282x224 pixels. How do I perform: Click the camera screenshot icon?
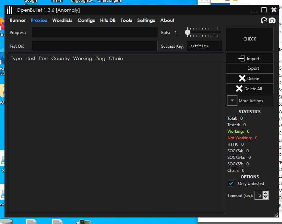pyautogui.click(x=272, y=21)
